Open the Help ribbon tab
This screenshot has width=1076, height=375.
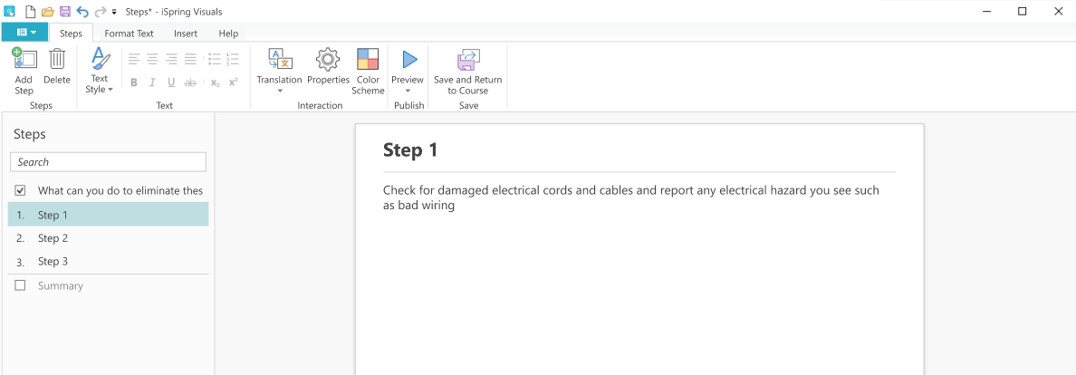[x=228, y=33]
